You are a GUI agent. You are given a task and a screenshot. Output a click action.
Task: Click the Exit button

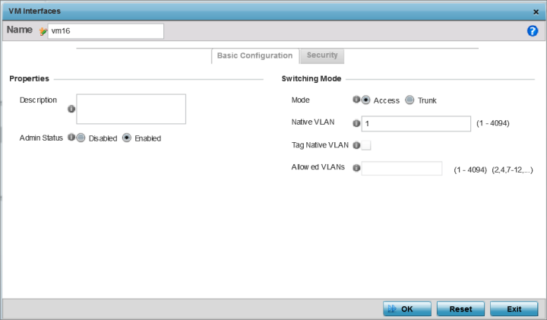pos(514,309)
